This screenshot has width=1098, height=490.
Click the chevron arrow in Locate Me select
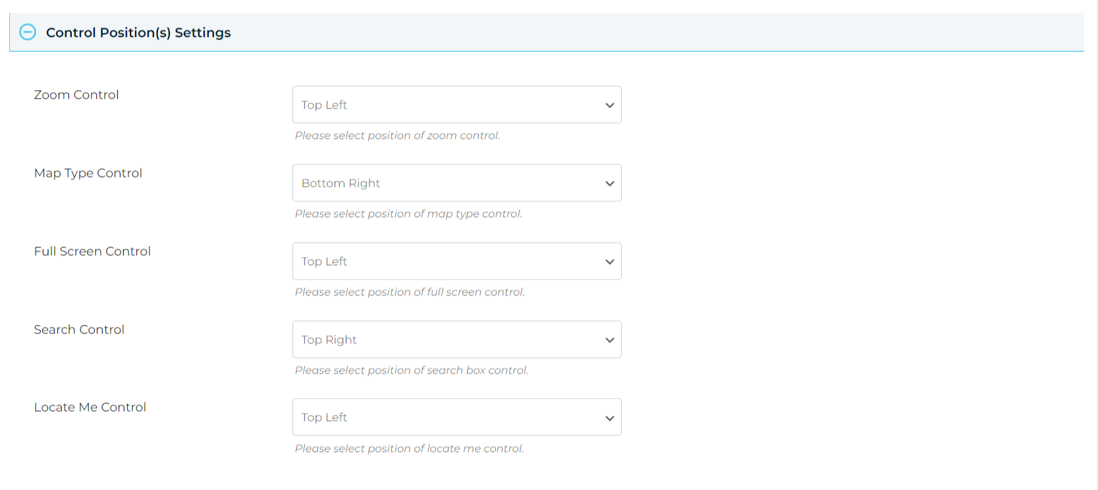pos(609,418)
